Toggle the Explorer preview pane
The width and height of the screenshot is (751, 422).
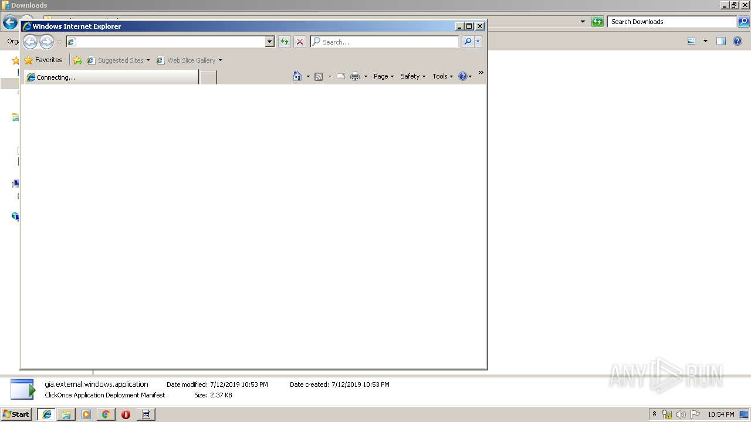pos(721,41)
